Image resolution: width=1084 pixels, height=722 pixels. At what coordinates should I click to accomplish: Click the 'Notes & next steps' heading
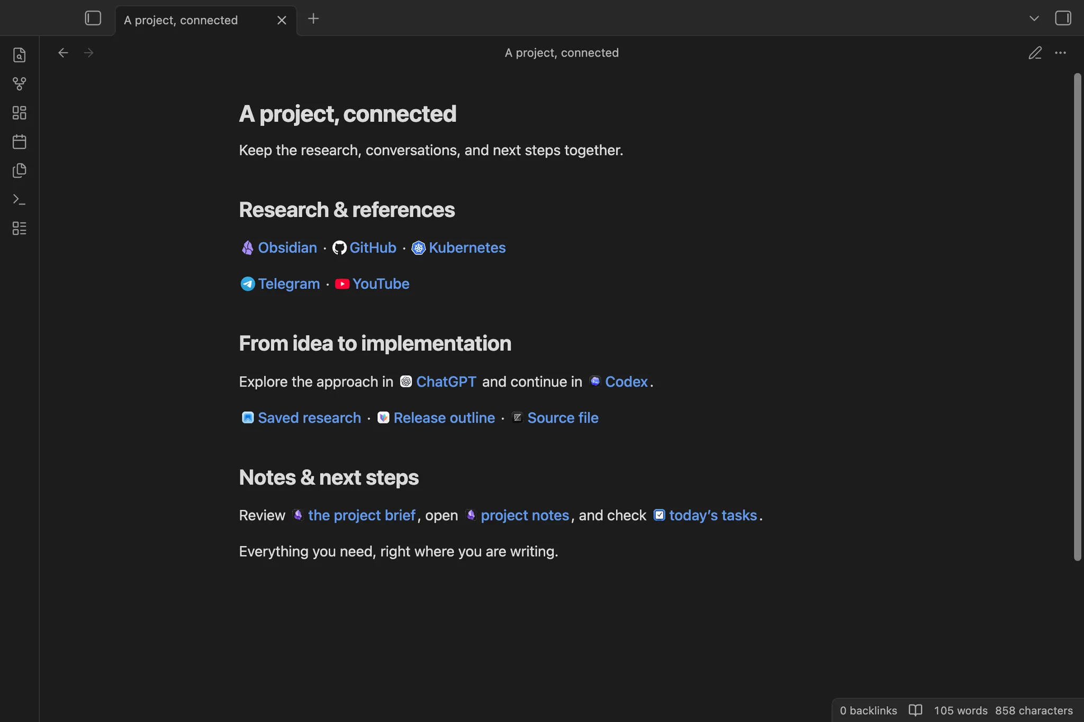(329, 478)
